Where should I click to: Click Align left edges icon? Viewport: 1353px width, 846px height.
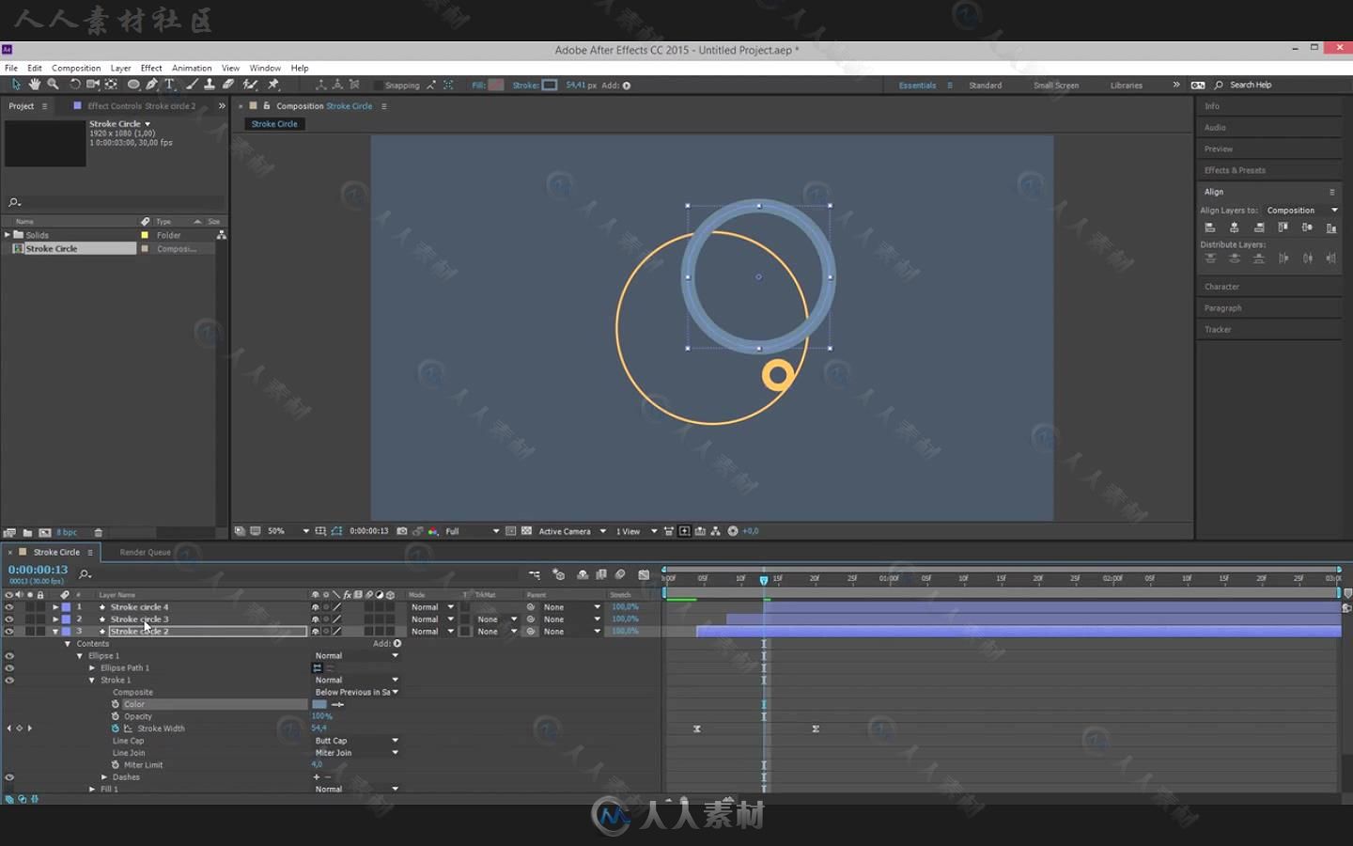(x=1210, y=227)
